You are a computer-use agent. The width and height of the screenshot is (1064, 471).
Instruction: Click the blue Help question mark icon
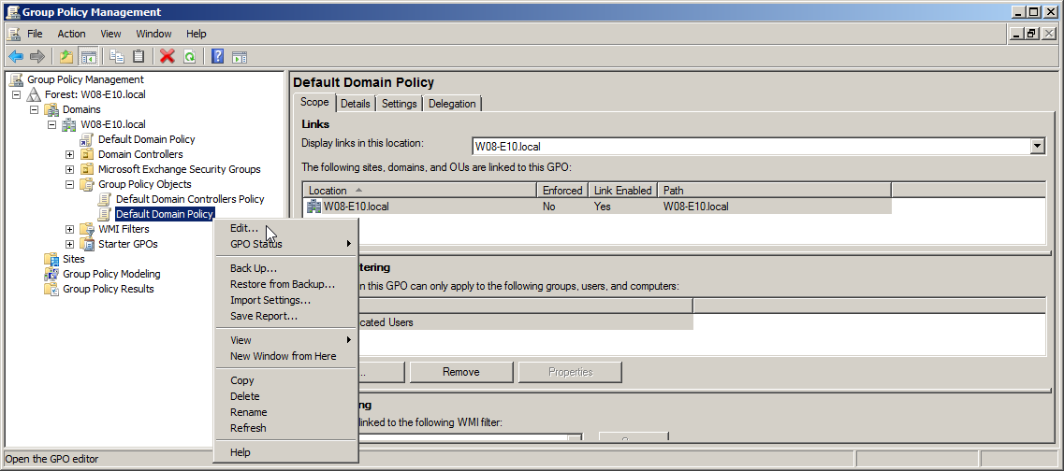pyautogui.click(x=217, y=56)
